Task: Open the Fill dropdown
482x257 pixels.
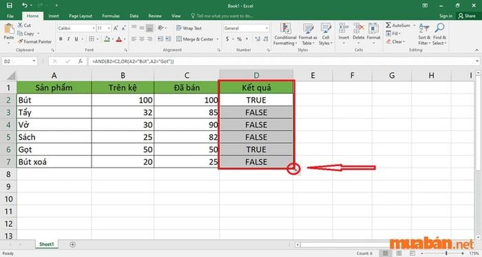Action: [x=393, y=33]
